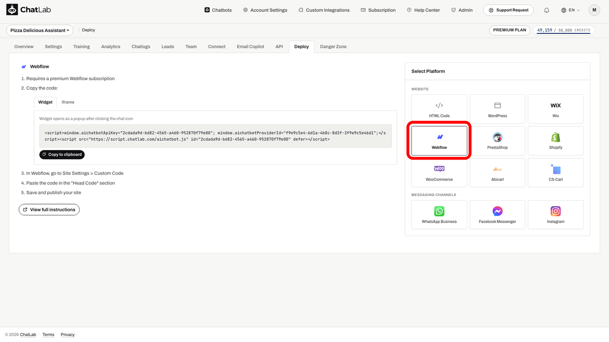Viewport: 609px width, 342px height.
Task: Select the Deploy tab
Action: click(x=301, y=47)
